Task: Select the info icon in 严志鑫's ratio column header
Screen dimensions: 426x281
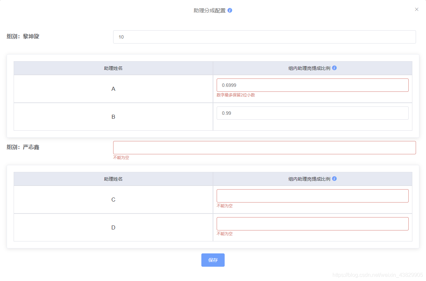Action: (334, 179)
